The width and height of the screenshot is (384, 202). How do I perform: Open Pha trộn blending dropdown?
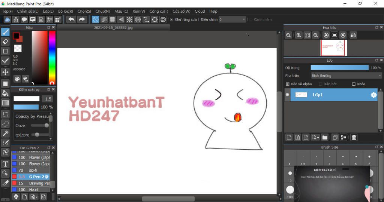pos(346,76)
